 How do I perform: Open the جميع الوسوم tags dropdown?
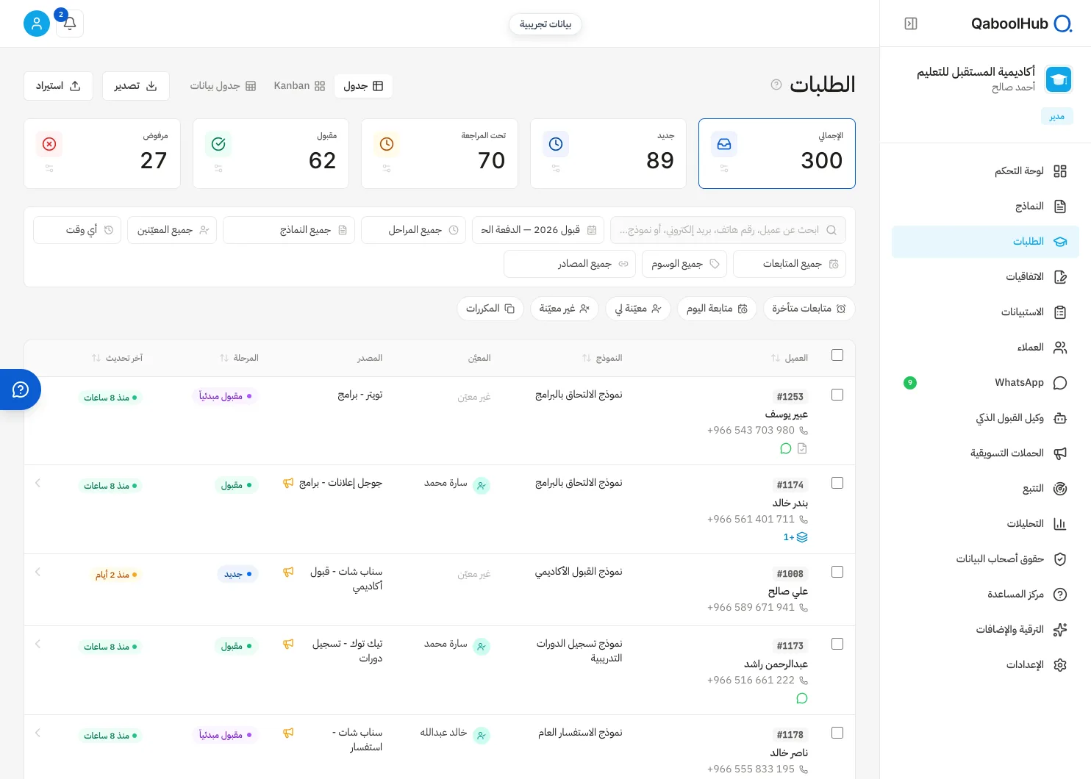click(684, 264)
